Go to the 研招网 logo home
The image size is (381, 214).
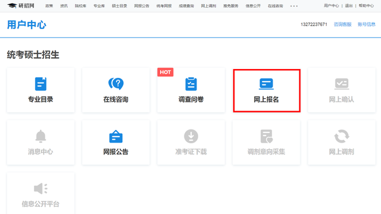point(21,5)
